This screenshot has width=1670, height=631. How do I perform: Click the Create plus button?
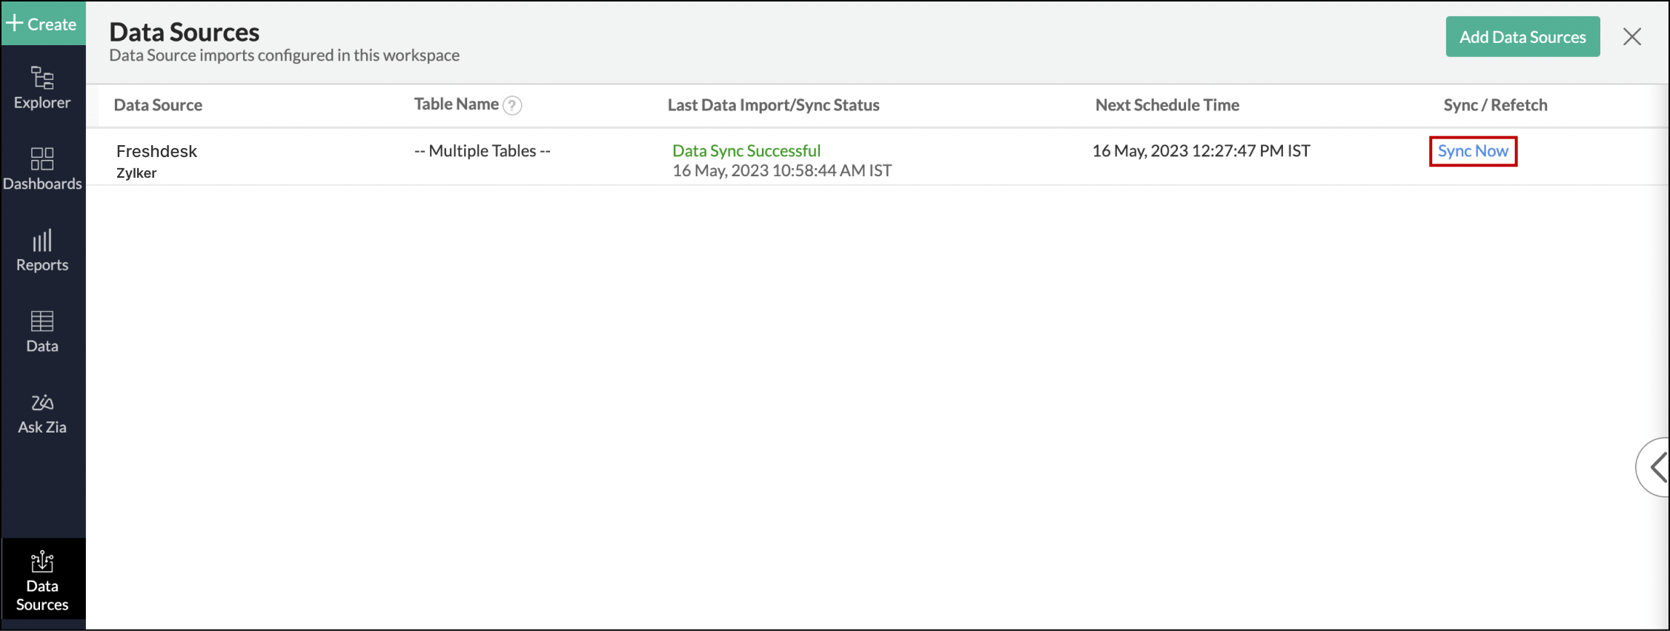42,24
